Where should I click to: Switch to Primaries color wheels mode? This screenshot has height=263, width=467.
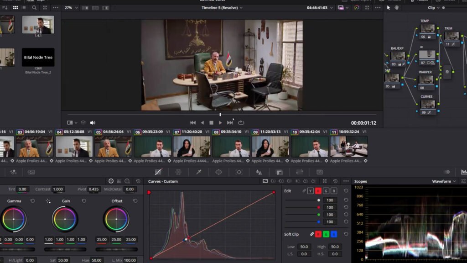(111, 181)
